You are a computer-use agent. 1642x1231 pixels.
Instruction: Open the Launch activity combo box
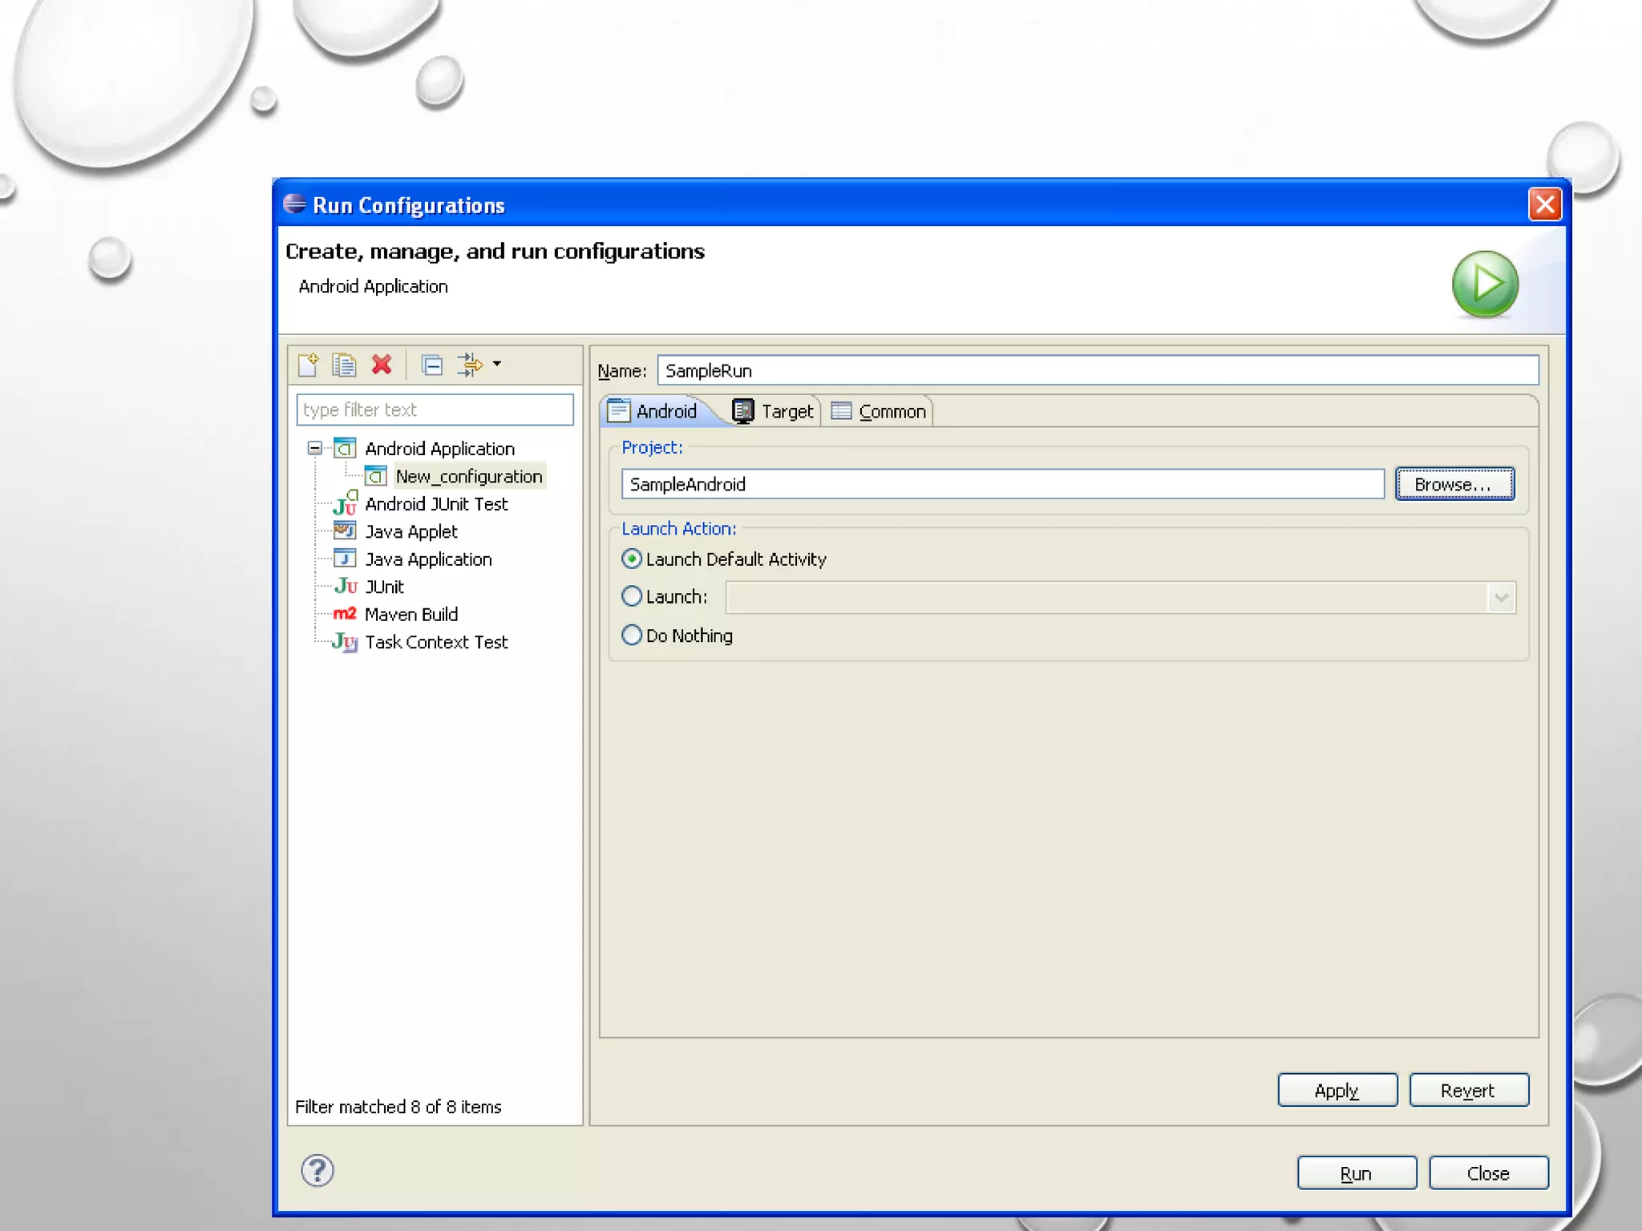tap(1121, 598)
